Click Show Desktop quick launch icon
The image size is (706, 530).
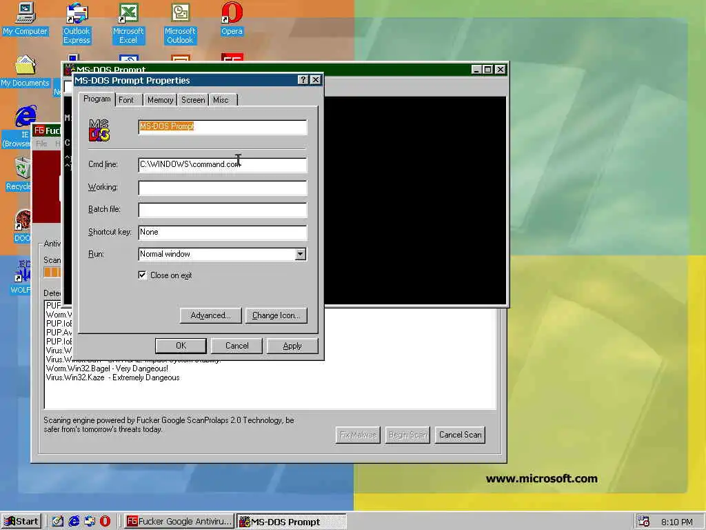(58, 521)
